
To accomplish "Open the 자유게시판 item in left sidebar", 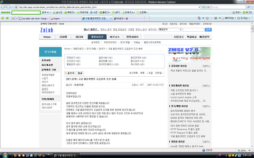I will point(47,65).
